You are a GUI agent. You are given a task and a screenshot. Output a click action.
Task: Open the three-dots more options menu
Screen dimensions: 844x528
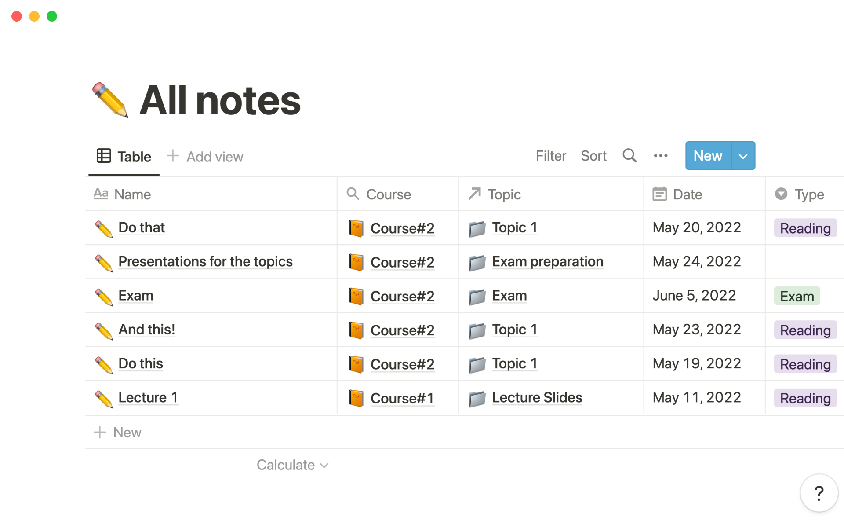point(660,156)
